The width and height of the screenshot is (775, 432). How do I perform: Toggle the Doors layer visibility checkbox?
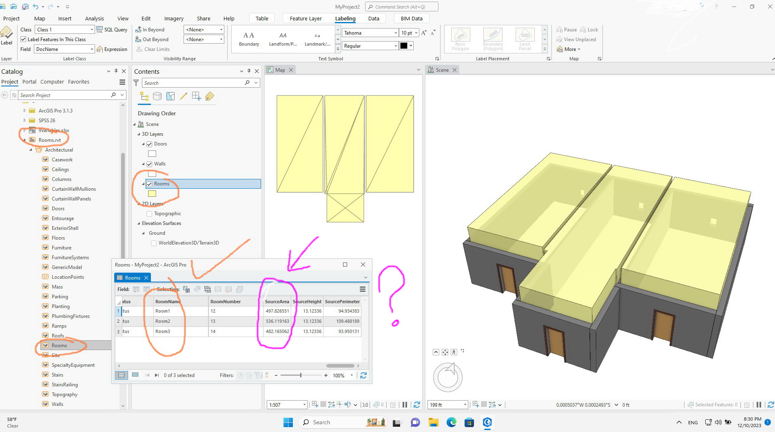pos(149,144)
